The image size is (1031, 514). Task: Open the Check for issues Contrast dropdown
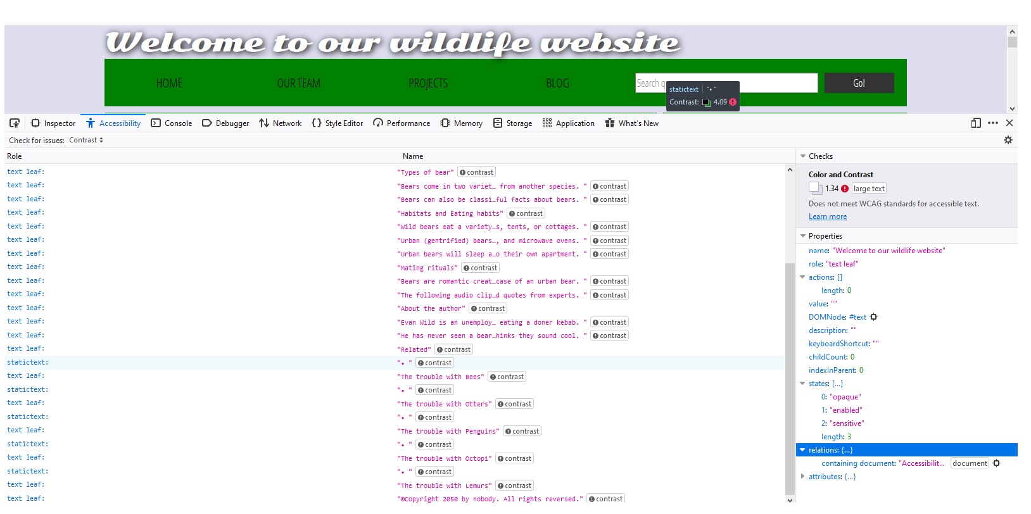pyautogui.click(x=86, y=140)
